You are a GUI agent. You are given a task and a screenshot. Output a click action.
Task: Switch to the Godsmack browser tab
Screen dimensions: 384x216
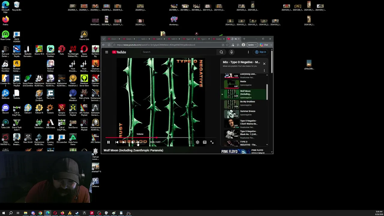[x=218, y=39]
